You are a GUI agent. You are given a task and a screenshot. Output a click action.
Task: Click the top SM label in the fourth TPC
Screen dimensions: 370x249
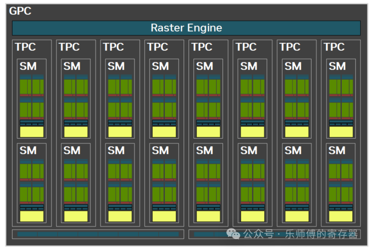click(160, 66)
